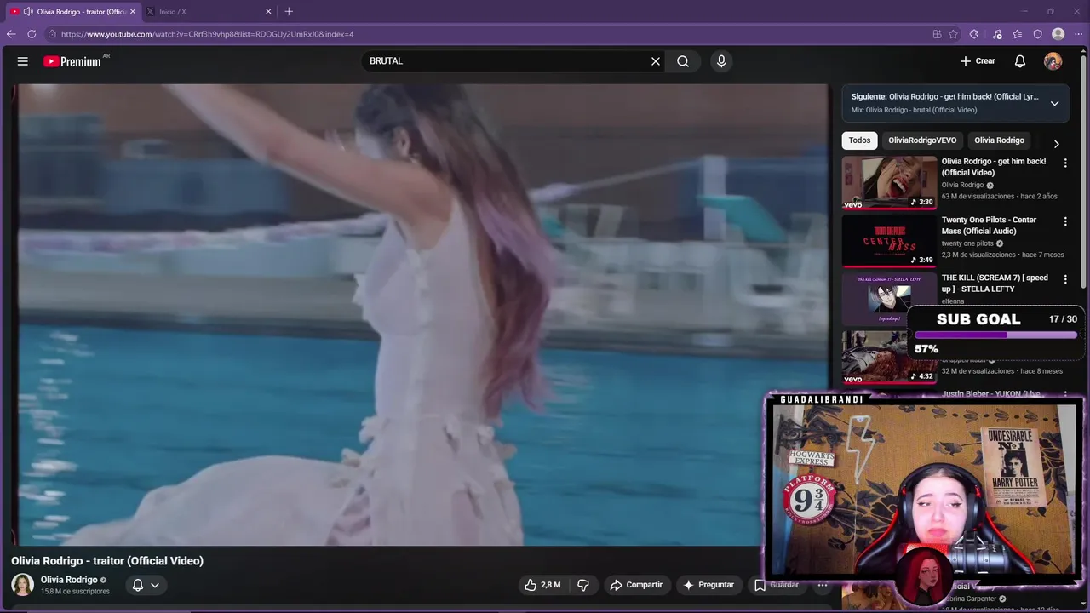
Task: Click 32 M de visualizaciones text
Action: 978,371
